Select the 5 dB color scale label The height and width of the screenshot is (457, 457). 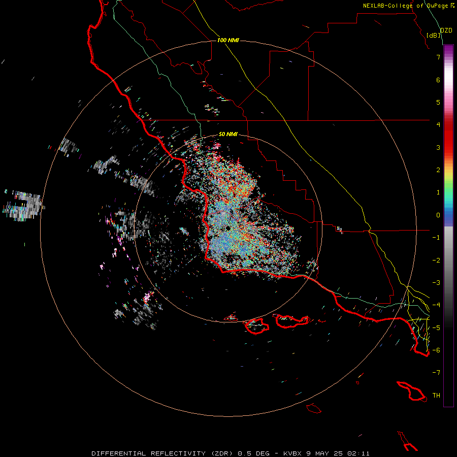pos(438,102)
